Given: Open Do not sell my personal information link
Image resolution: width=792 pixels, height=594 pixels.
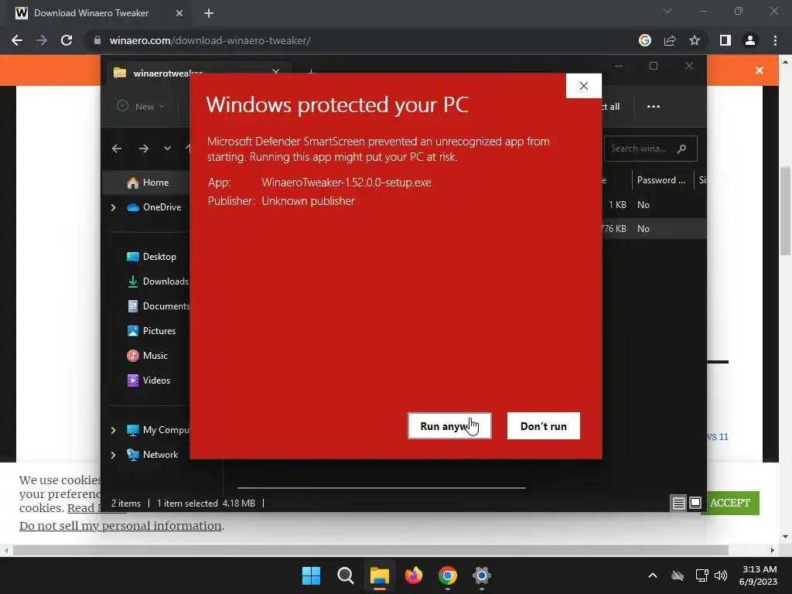Looking at the screenshot, I should click(x=120, y=526).
